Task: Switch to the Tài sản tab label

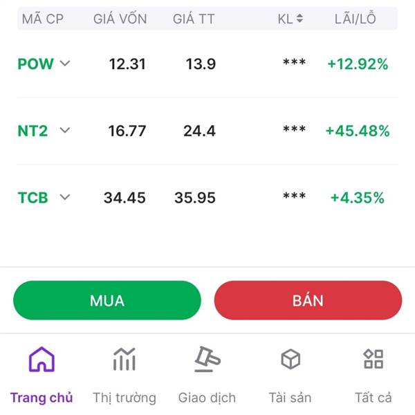Action: 290,398
